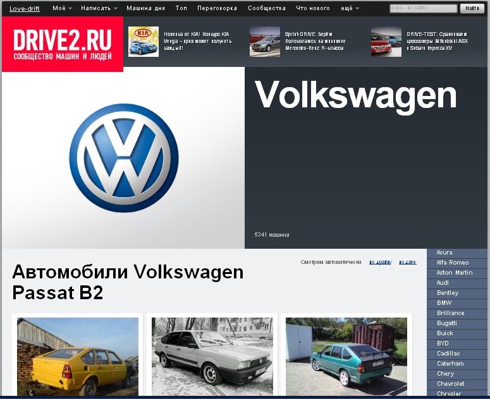
Task: Select Acura in brand list
Action: (444, 253)
